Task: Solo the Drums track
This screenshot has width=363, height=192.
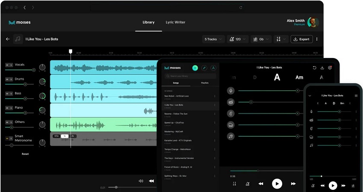Action: tap(11, 79)
